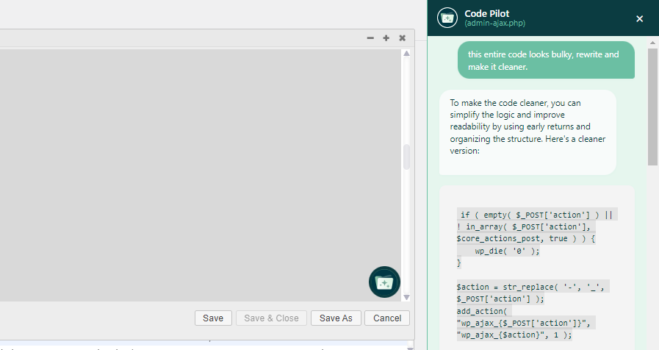The height and width of the screenshot is (350, 659).
Task: Click the Code Pilot logo in header
Action: click(x=447, y=18)
